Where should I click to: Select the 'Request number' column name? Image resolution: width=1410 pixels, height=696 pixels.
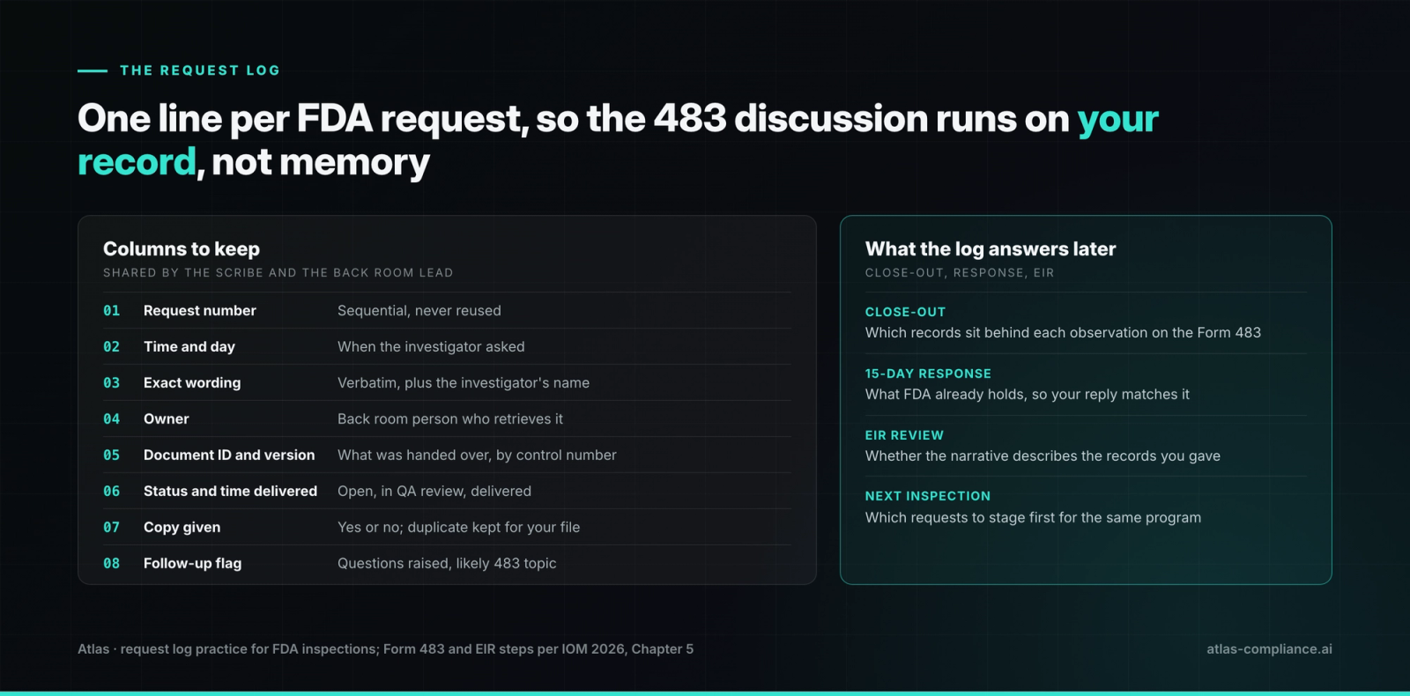(x=200, y=310)
